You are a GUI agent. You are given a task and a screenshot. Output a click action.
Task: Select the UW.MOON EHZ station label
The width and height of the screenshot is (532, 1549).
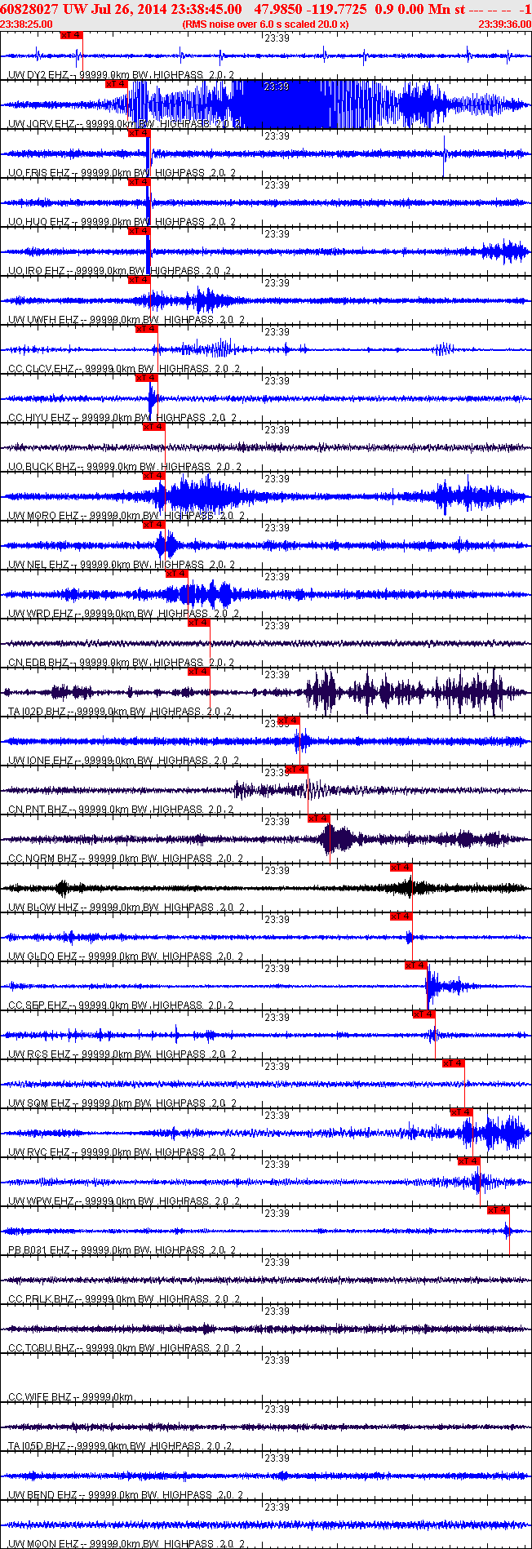point(42,1544)
